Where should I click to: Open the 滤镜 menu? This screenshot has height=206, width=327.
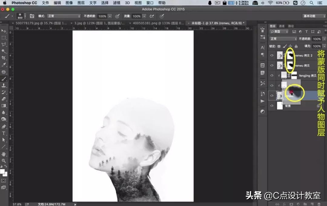click(x=117, y=3)
